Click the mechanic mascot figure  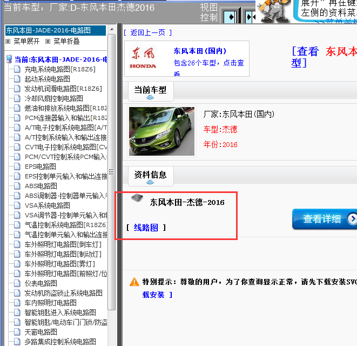[274, 11]
